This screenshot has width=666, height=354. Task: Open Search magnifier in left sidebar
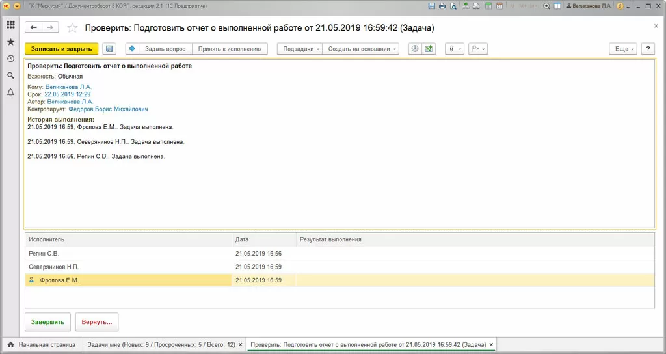point(10,75)
